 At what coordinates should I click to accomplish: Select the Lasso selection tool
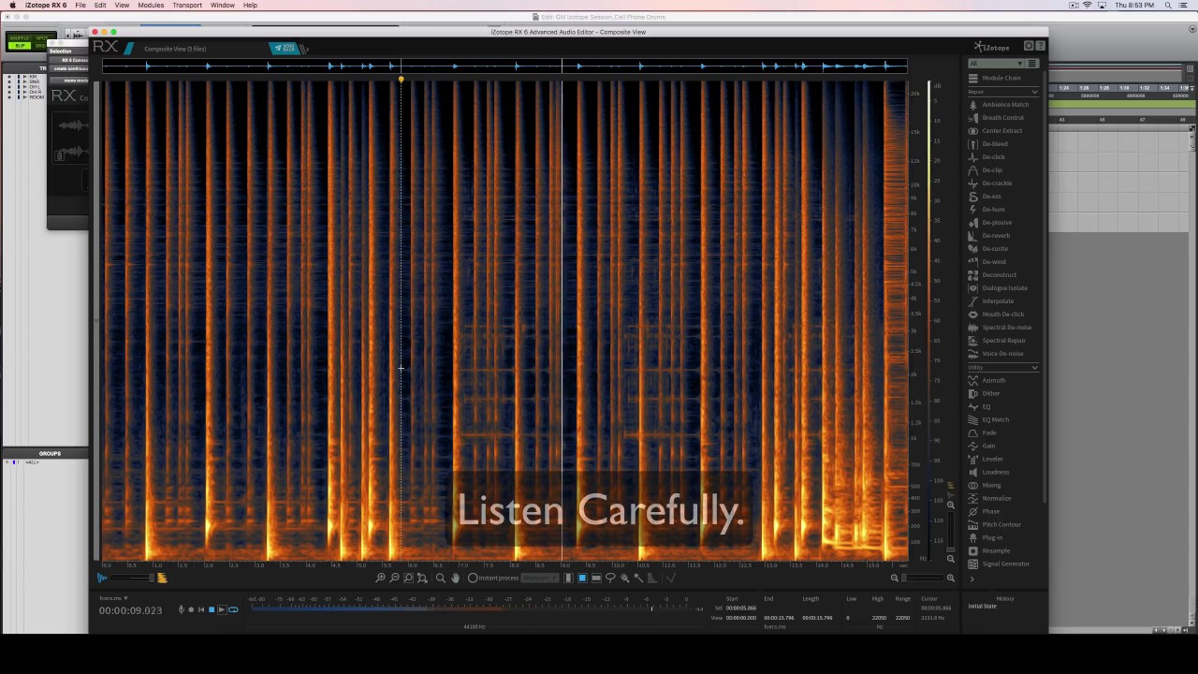coord(610,579)
